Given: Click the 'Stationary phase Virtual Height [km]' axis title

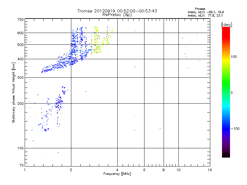Looking at the screenshot, I should coord(14,93).
